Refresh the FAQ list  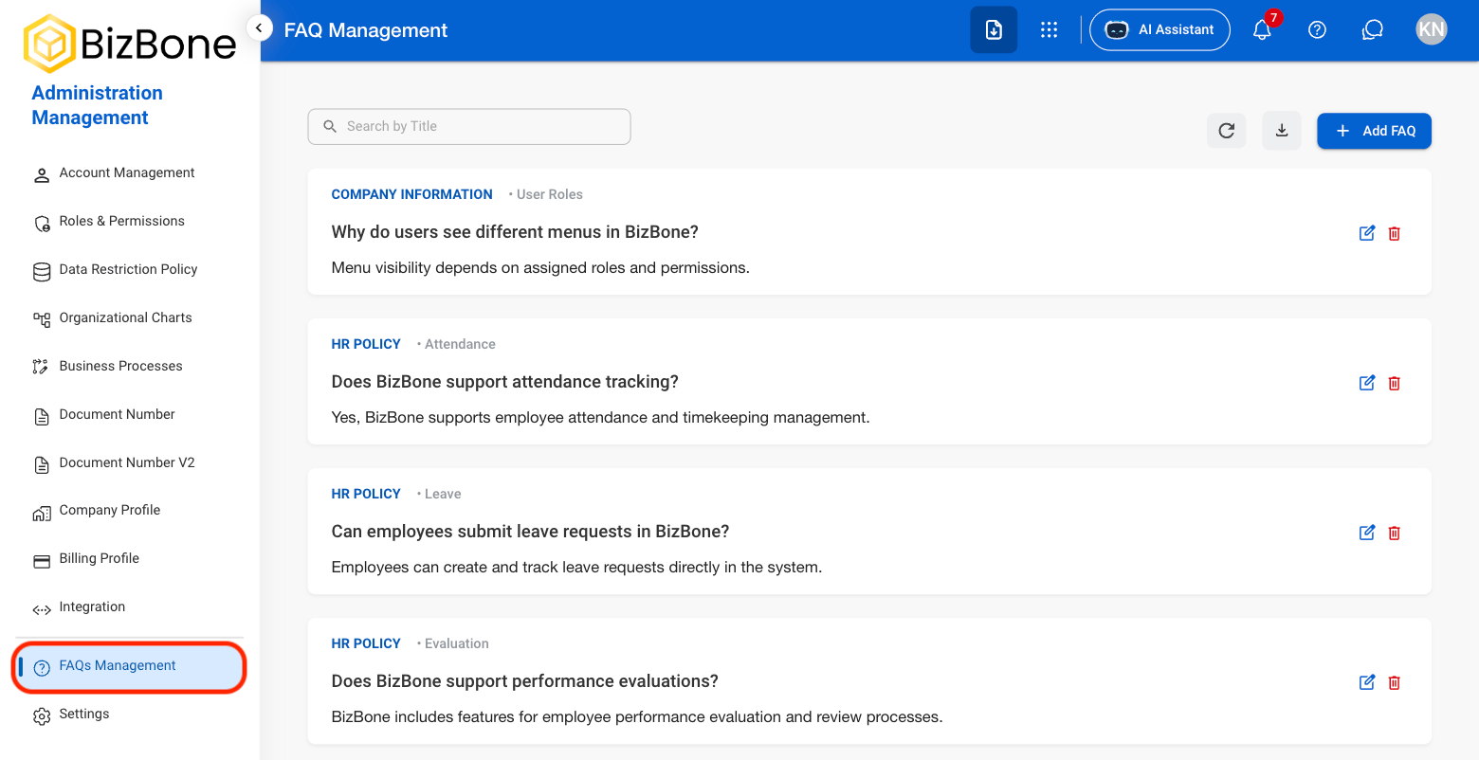(1226, 131)
